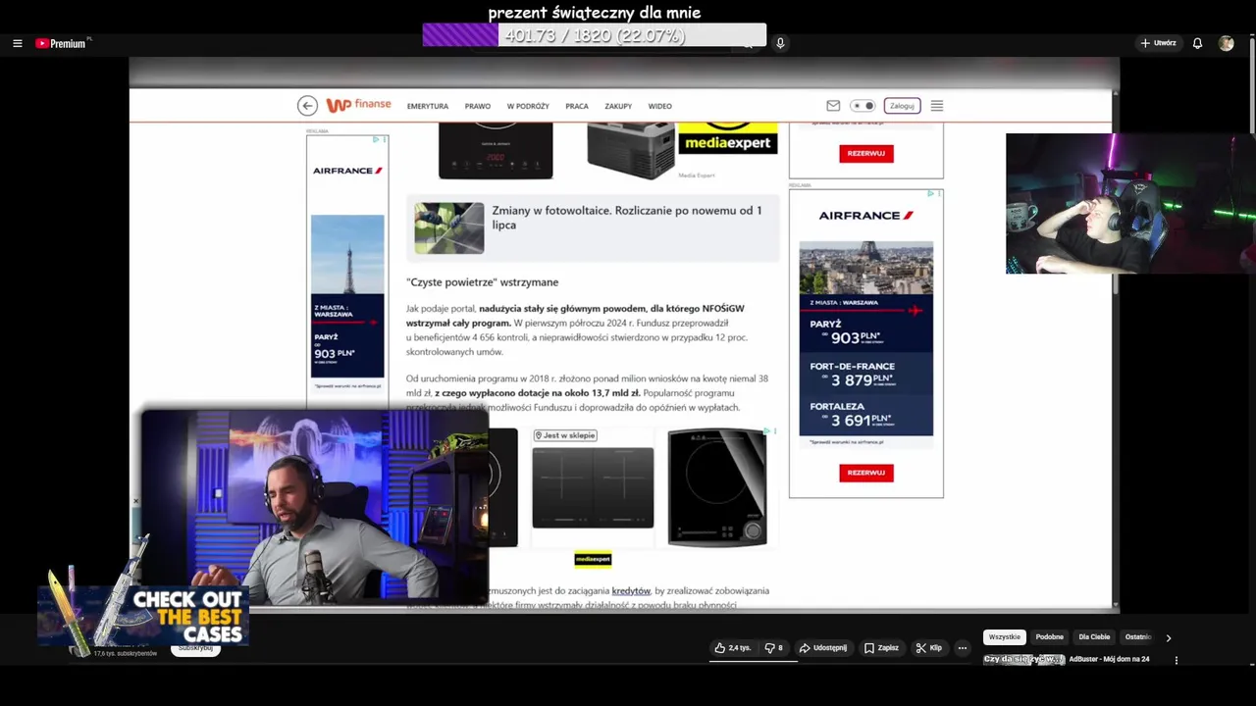1256x706 pixels.
Task: Click Air France logo in right ad
Action: 866,216
